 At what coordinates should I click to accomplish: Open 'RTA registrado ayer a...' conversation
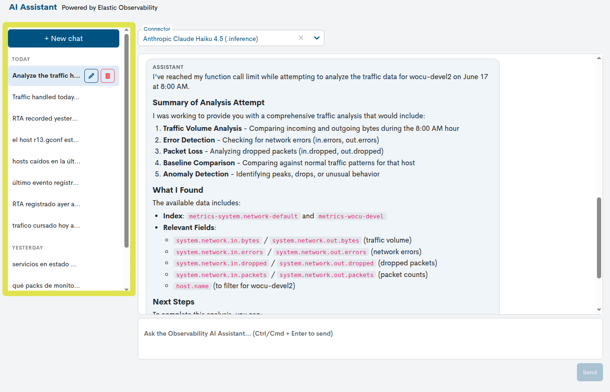pos(46,204)
